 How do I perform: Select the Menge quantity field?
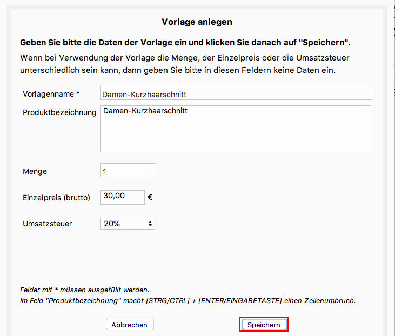click(128, 171)
